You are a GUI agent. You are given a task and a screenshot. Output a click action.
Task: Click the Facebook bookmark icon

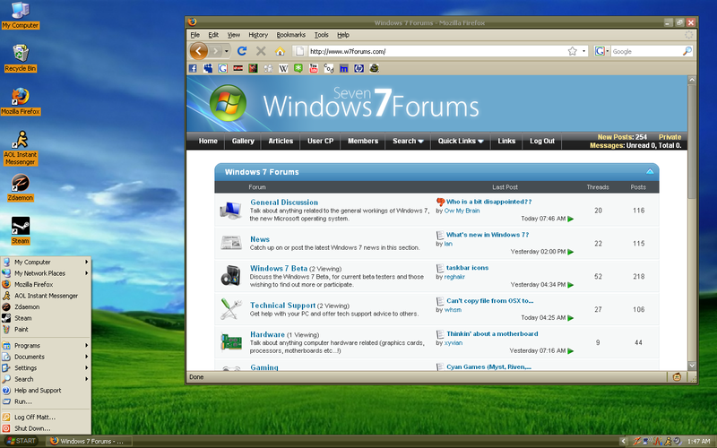(193, 69)
